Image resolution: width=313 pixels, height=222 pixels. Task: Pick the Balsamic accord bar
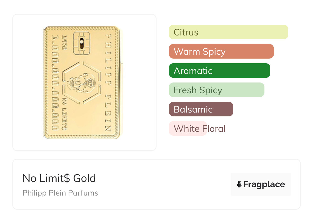pos(201,109)
